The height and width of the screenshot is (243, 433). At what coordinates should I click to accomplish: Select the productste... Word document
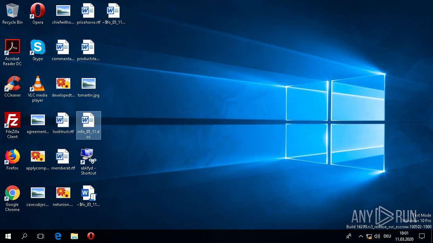[x=88, y=50]
